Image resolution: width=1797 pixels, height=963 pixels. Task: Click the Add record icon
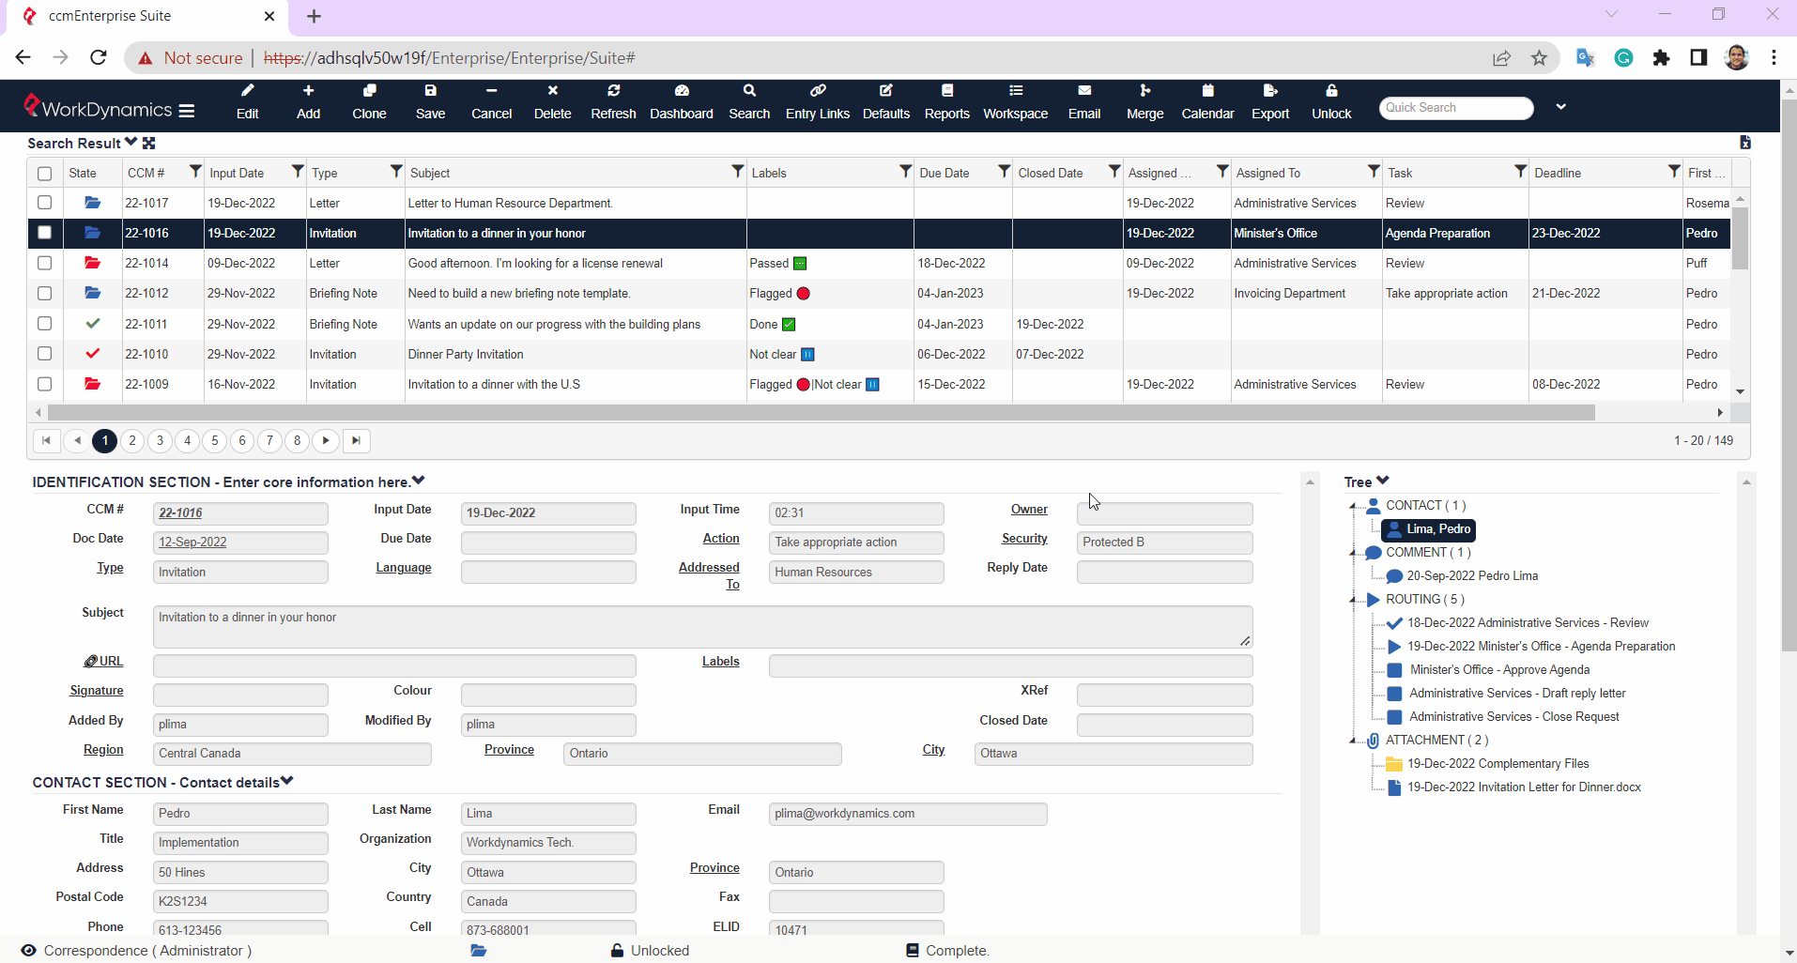click(308, 101)
